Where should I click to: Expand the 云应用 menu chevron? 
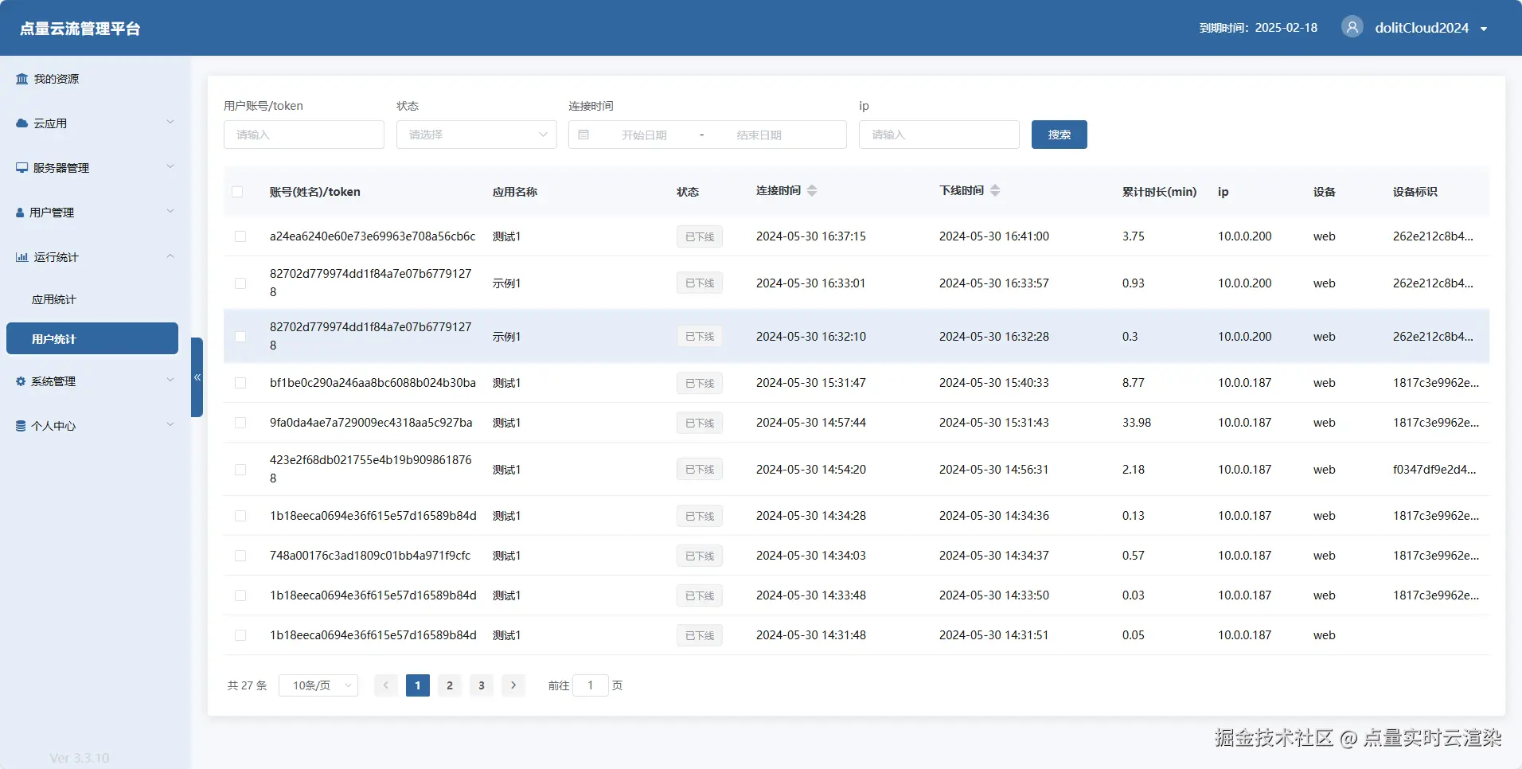170,122
